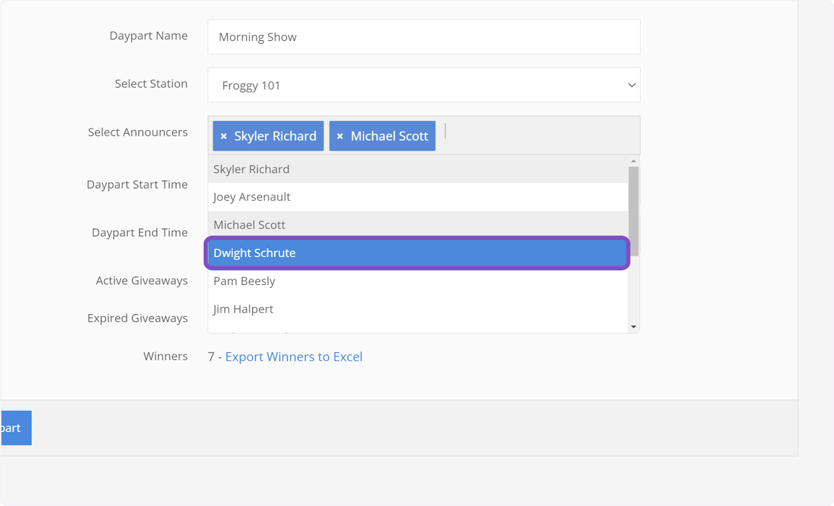Screen dimensions: 834x506
Task: Pick Pam Beesly from the announcer options
Action: pos(417,281)
